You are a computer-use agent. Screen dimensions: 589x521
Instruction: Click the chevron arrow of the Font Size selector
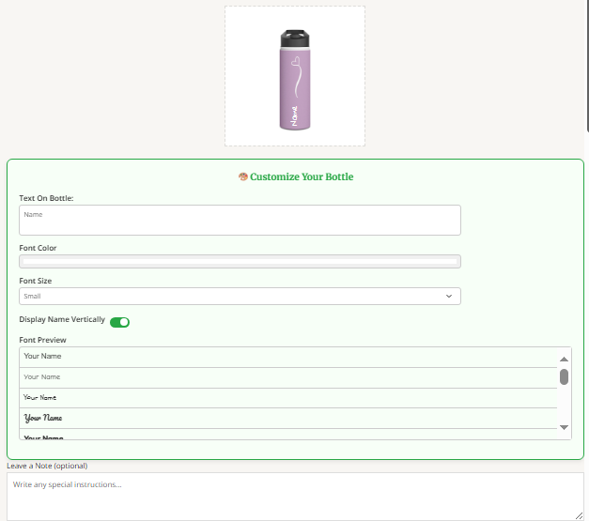tap(448, 296)
